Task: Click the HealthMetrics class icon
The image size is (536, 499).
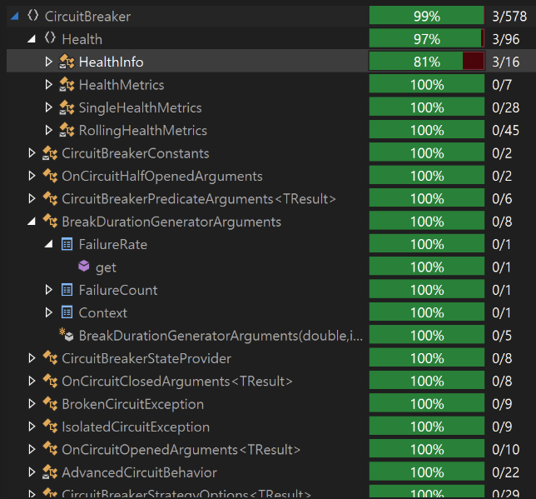Action: click(x=67, y=84)
